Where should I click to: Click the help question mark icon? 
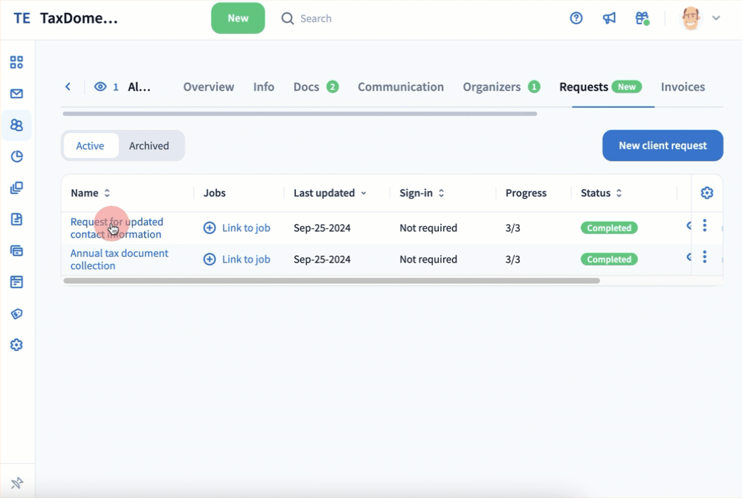coord(576,19)
